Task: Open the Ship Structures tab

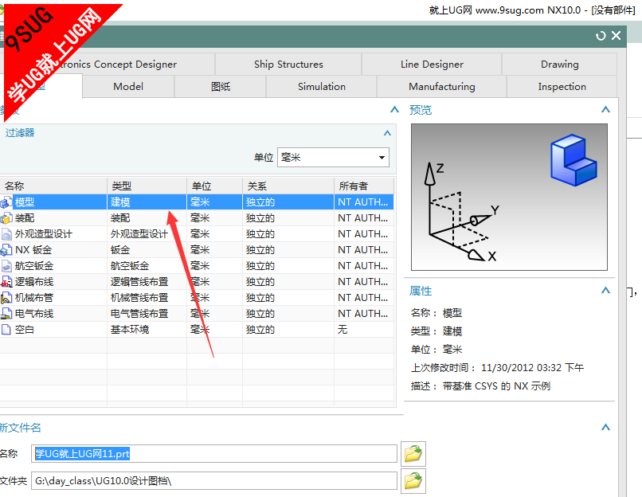Action: point(288,65)
